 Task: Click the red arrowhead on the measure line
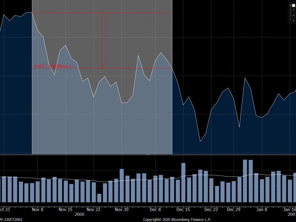(x=102, y=67)
